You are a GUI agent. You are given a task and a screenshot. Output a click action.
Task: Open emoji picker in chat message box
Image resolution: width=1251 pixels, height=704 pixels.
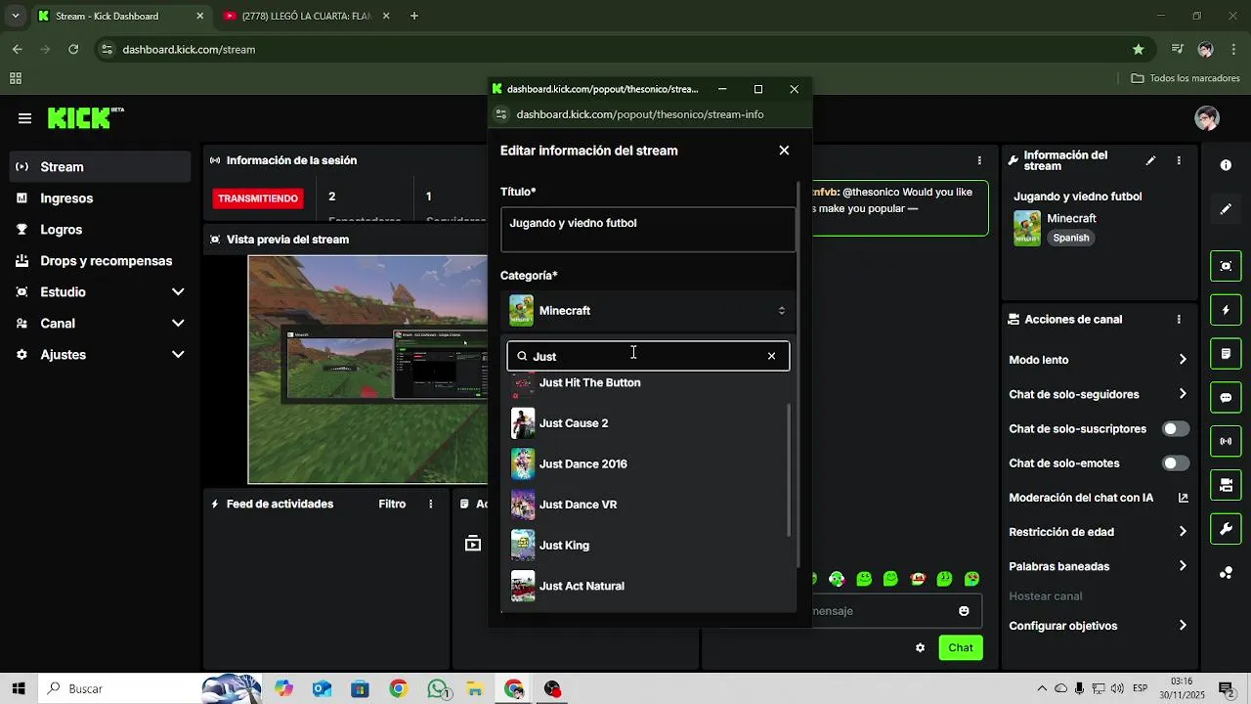(x=964, y=611)
